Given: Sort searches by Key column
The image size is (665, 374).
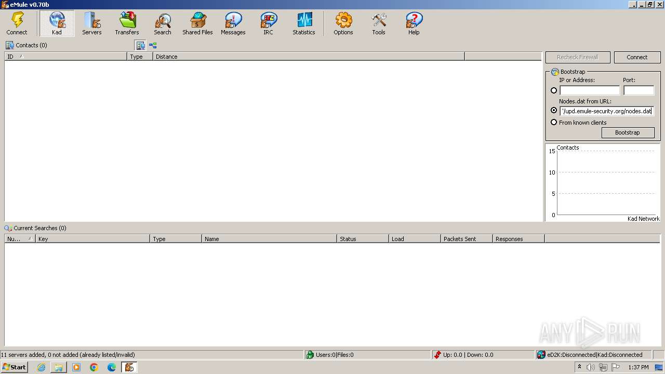Looking at the screenshot, I should 92,239.
